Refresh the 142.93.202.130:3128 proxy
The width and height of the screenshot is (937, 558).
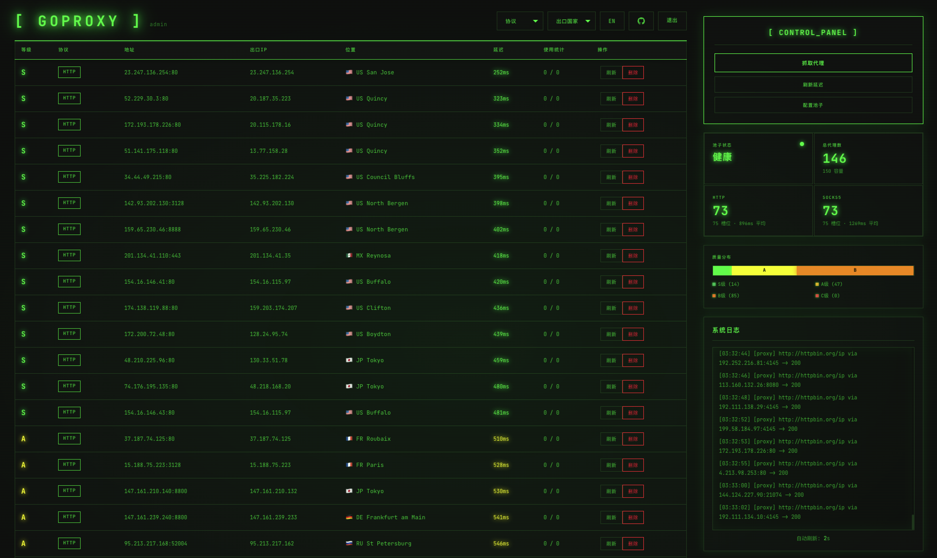611,203
